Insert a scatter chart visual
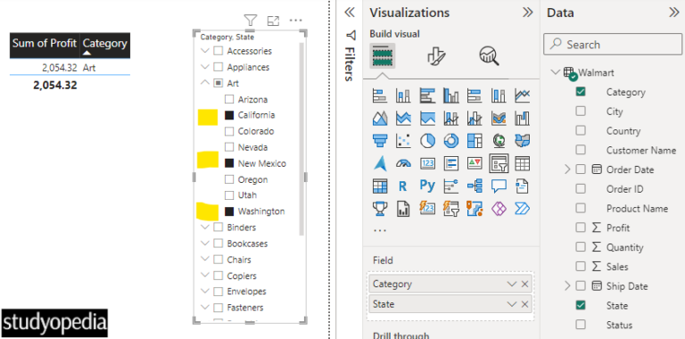Screen dimensions: 685x339 pyautogui.click(x=403, y=141)
